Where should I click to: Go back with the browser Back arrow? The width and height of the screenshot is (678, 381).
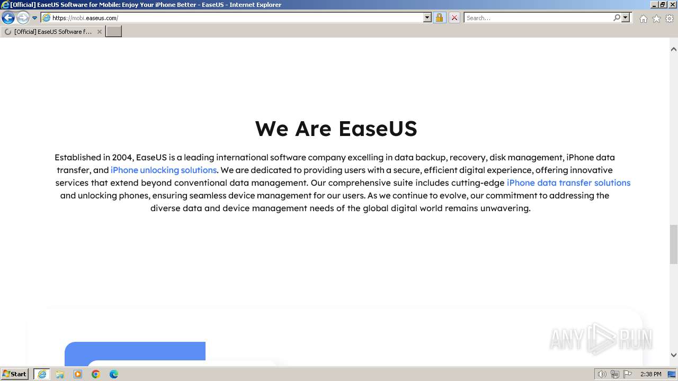tap(8, 18)
